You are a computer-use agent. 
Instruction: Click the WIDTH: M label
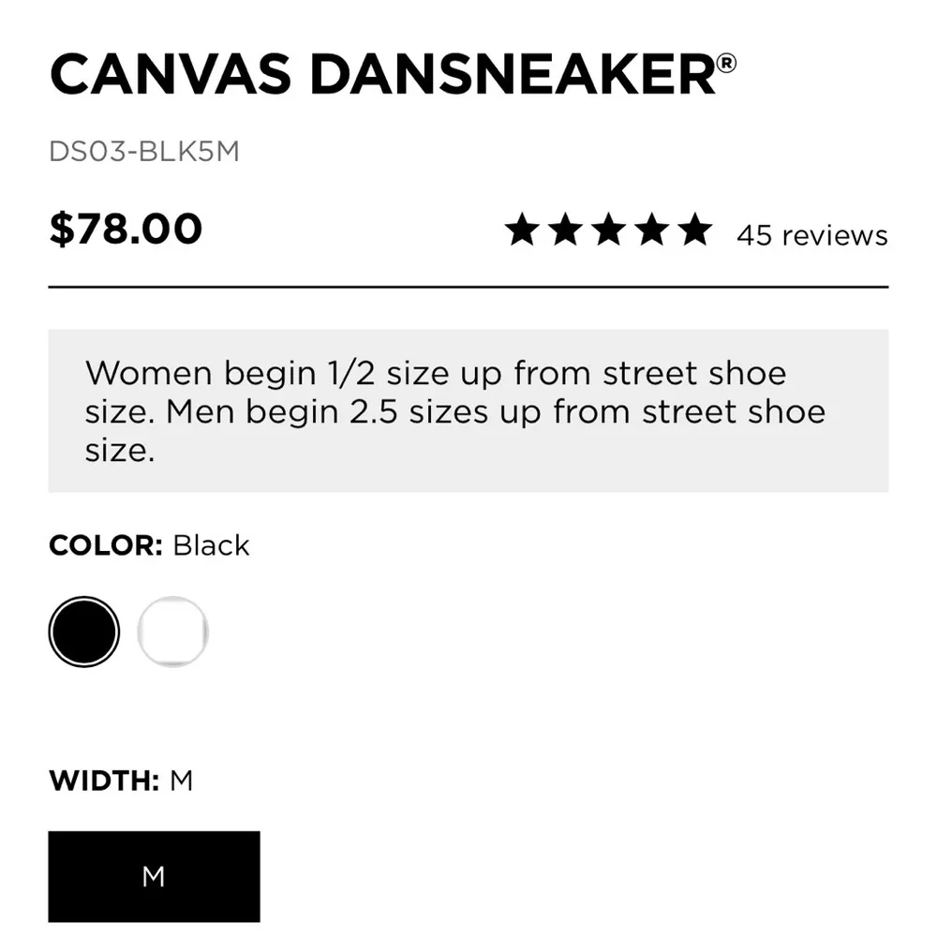120,780
